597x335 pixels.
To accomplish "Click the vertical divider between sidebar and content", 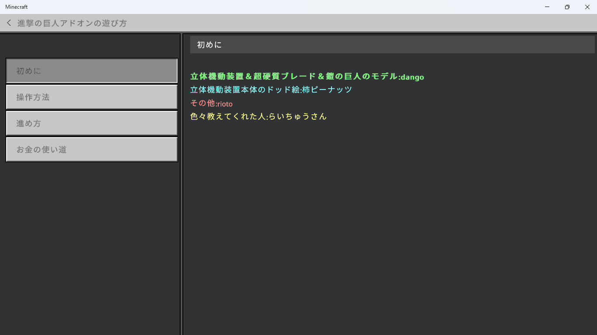I will pyautogui.click(x=182, y=183).
